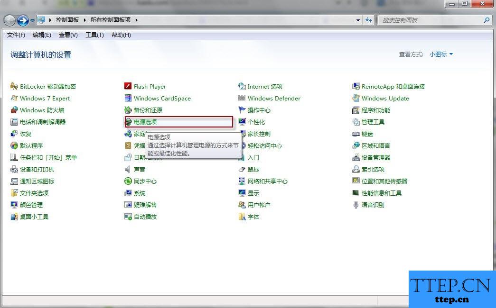The image size is (496, 308).
Task: Open the 查看方式 小图标 dropdown
Action: (441, 54)
